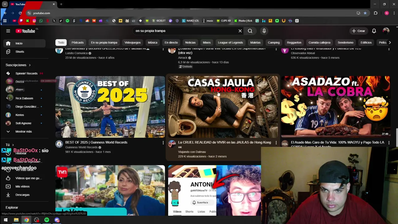398x224 pixels.
Task: Open options menu for Hong Kong jaulas video
Action: (x=276, y=142)
